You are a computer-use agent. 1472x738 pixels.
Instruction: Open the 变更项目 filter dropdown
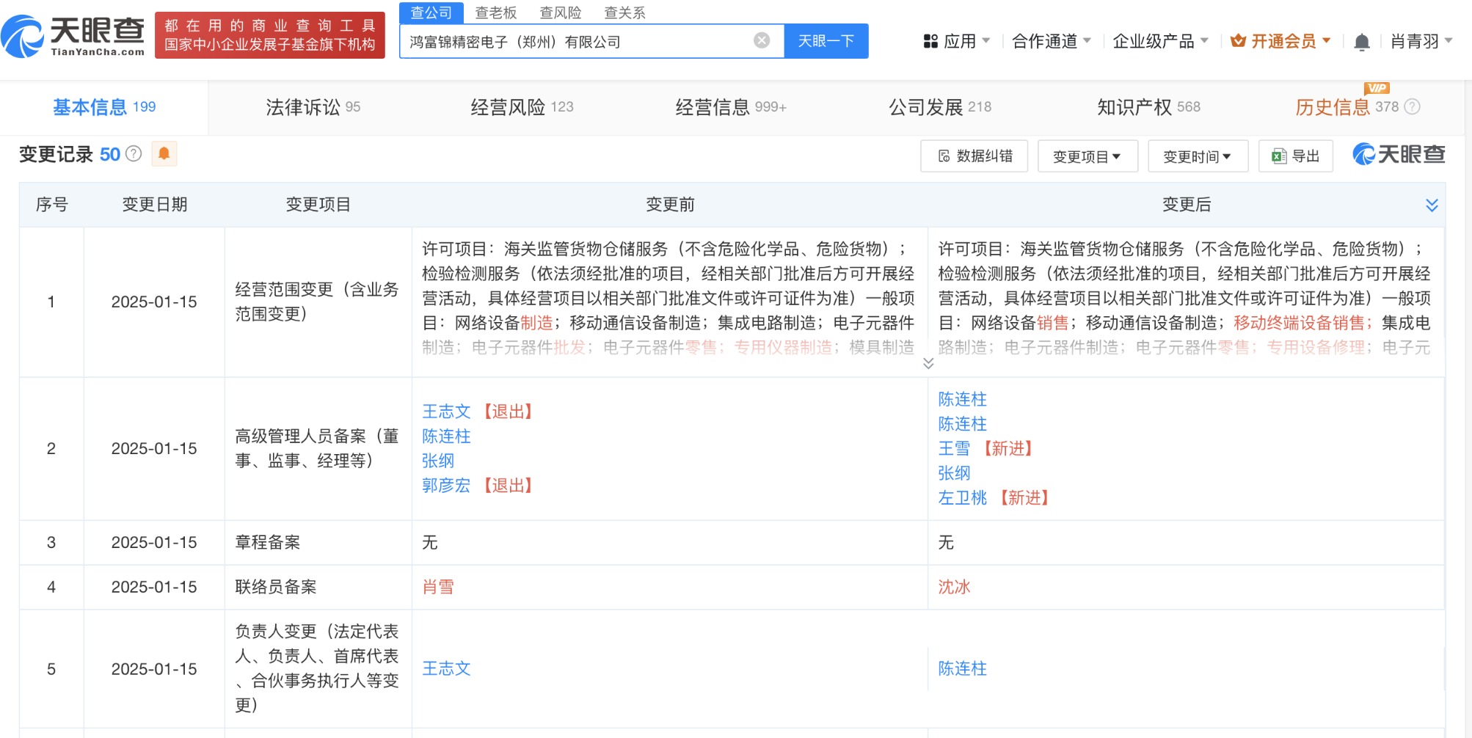(x=1087, y=156)
